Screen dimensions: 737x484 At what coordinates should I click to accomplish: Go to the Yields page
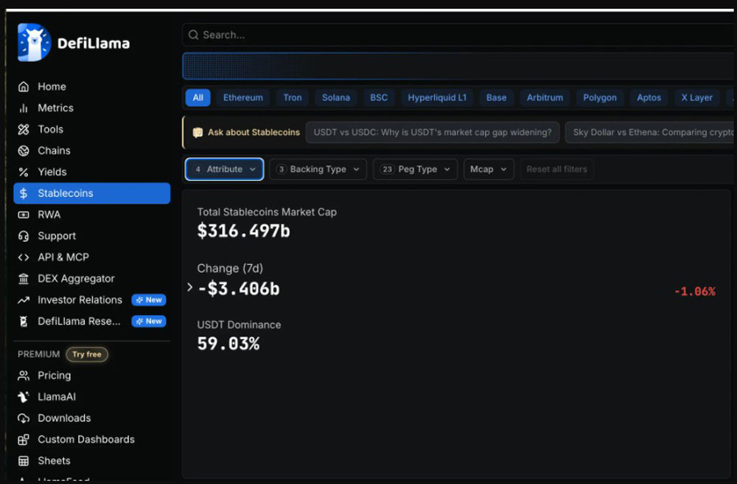point(52,172)
